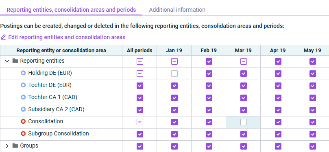Toggle All periods checkbox for Consolidation
The image size is (329, 152).
point(140,122)
